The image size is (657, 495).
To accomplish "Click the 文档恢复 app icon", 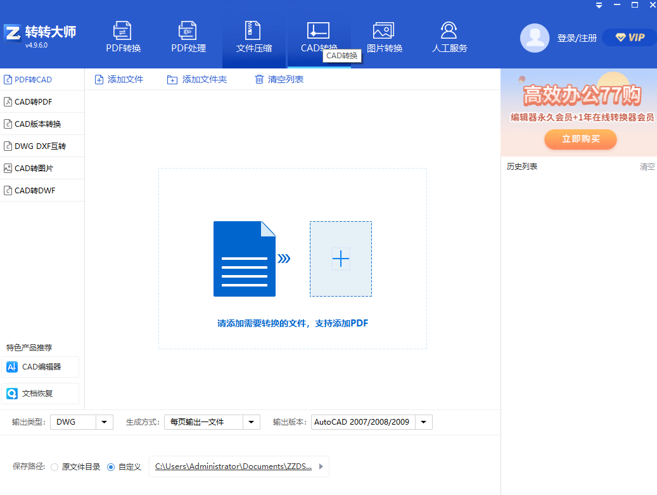I will 12,394.
